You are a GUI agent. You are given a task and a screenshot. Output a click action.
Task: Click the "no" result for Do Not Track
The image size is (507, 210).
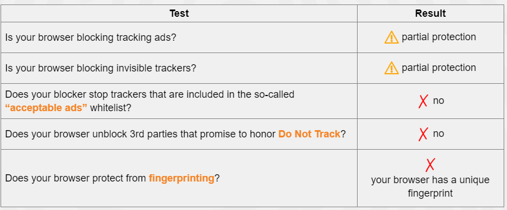point(439,133)
